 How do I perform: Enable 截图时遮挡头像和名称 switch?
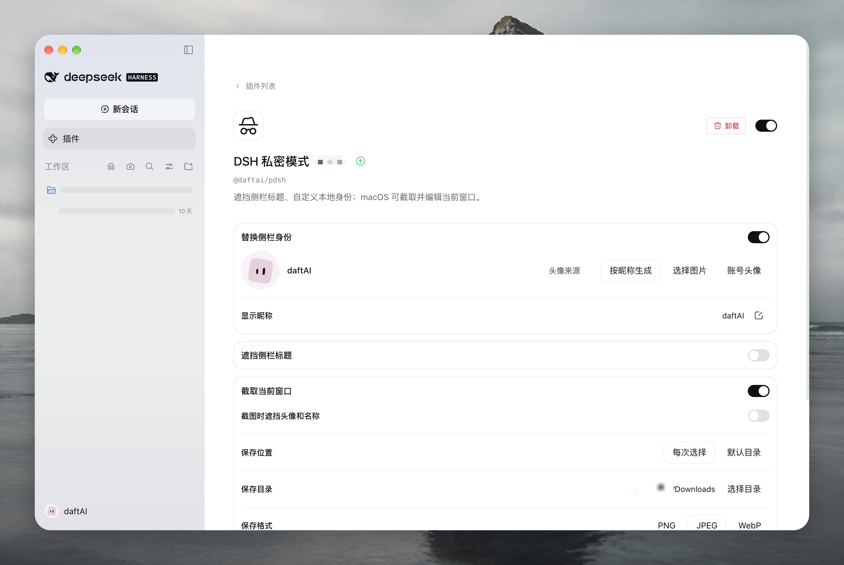click(x=758, y=416)
